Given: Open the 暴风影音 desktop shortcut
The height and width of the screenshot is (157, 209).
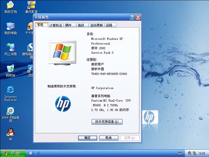Looking at the screenshot, I should coord(32,7).
